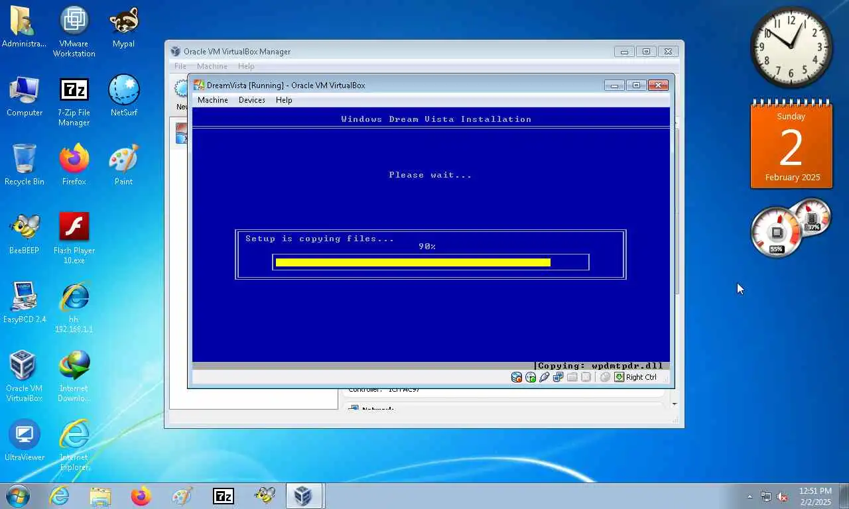849x509 pixels.
Task: Open the Machine menu in DreamVista window
Action: pyautogui.click(x=213, y=100)
